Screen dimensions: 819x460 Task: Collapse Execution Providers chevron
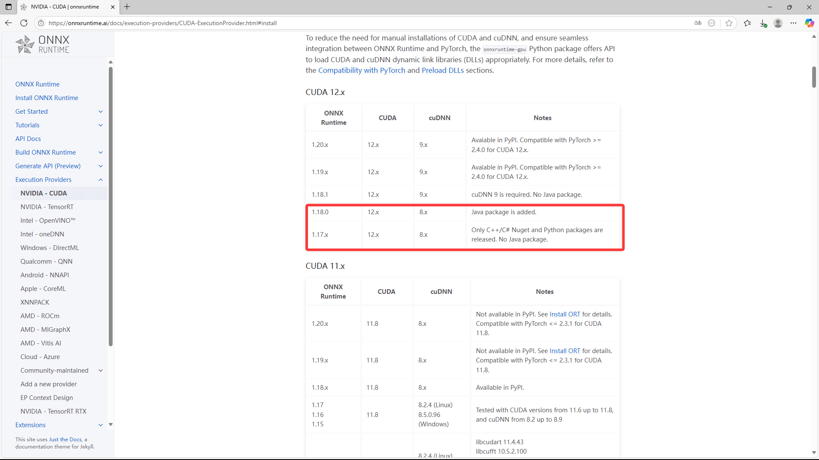click(101, 180)
